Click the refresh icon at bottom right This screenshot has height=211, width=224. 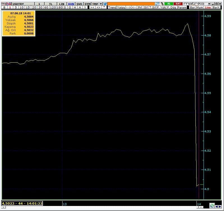pyautogui.click(x=212, y=206)
